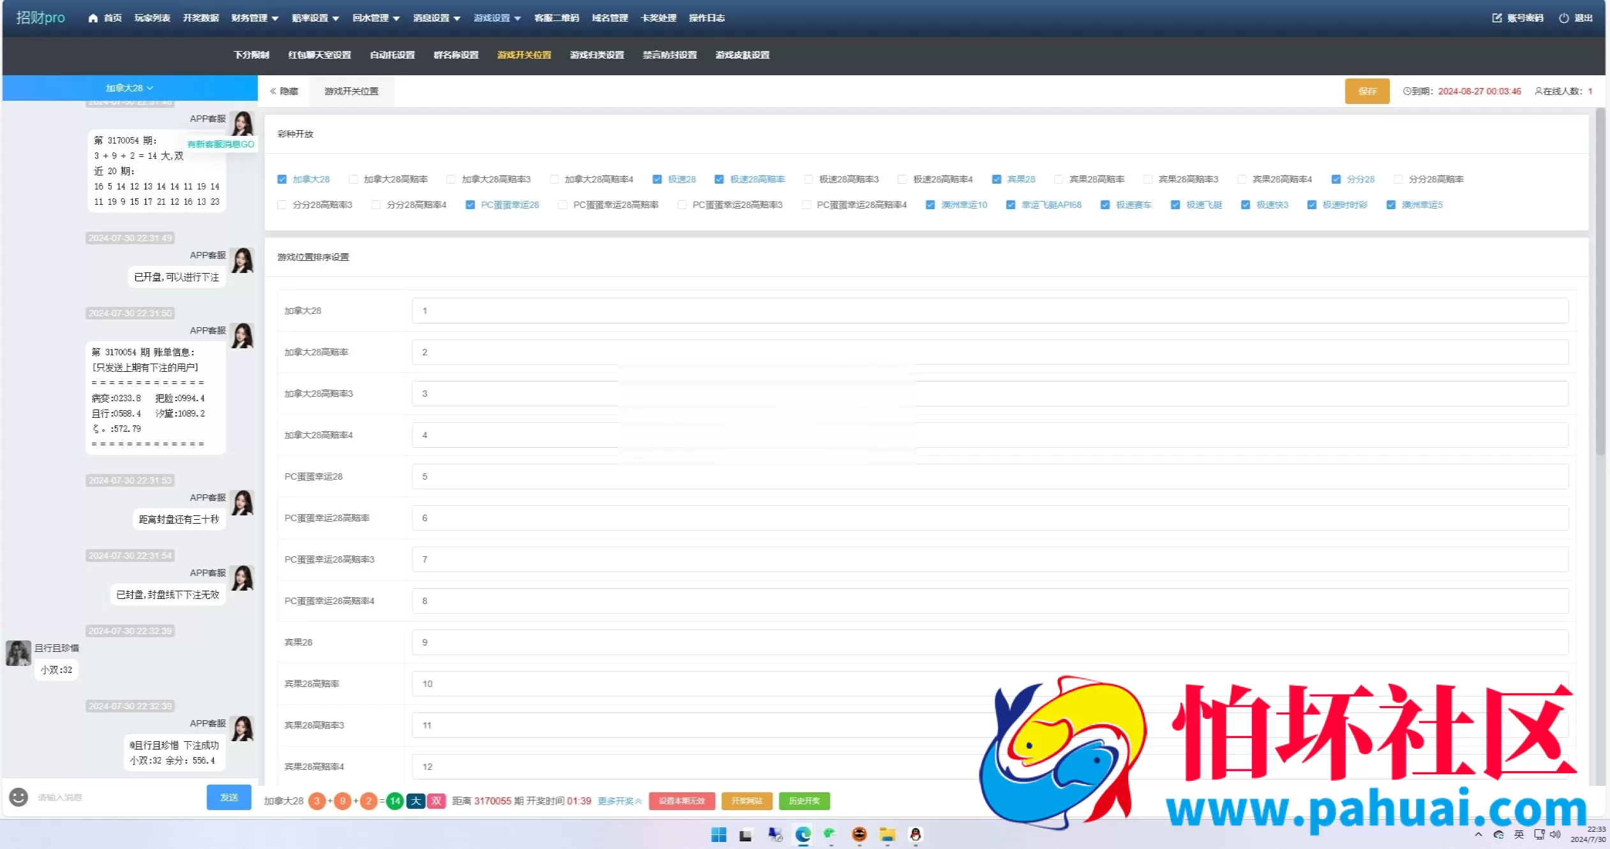Click the 账号密码 edit icon
Image resolution: width=1610 pixels, height=849 pixels.
1497,18
